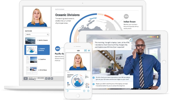
Task: Mute the audio with volume icon
Action: 52,78
